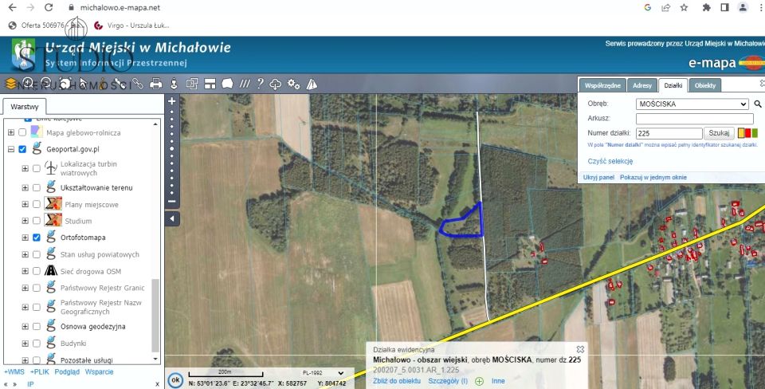Click the triangular prism icon in toolbar
Image resolution: width=765 pixels, height=389 pixels.
coord(312,84)
